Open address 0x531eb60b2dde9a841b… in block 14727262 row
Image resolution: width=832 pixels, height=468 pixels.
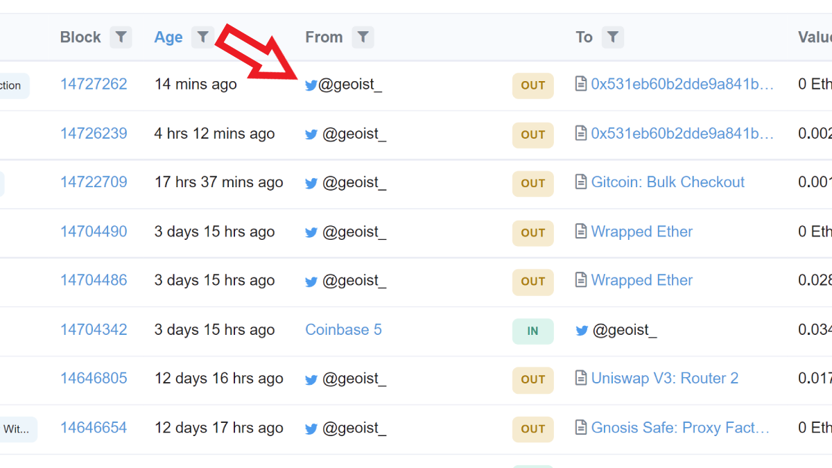click(x=682, y=85)
